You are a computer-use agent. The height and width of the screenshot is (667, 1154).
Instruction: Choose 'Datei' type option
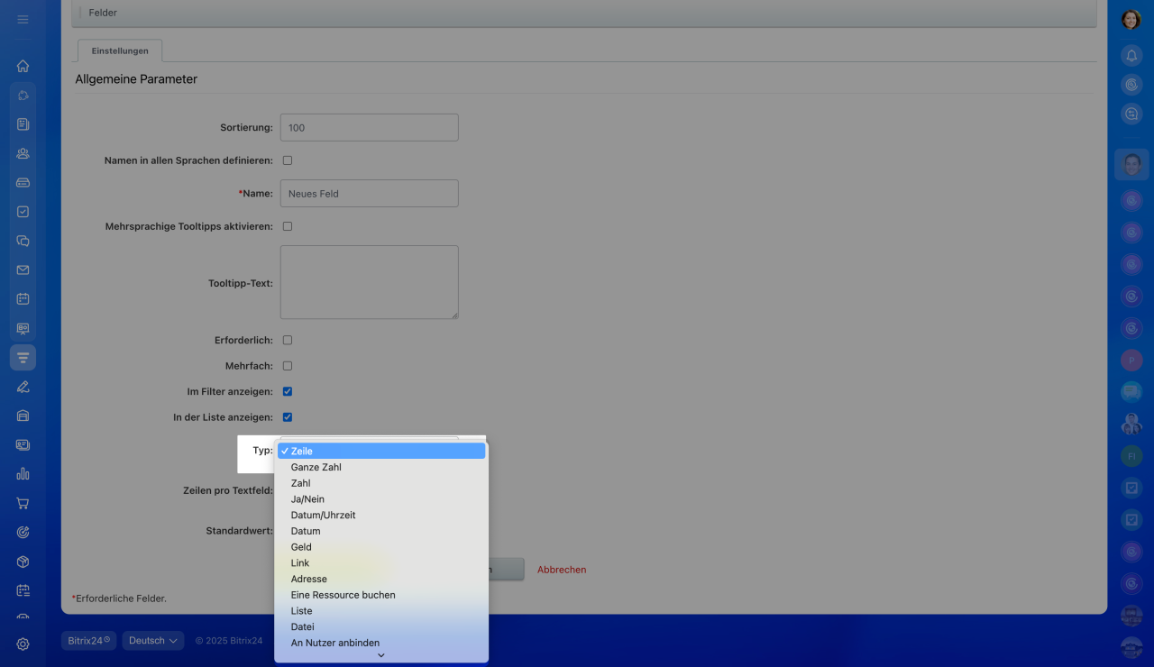381,626
